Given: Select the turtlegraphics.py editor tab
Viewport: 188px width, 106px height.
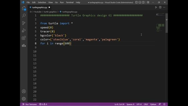Looking at the screenshot, I should pos(40,7).
